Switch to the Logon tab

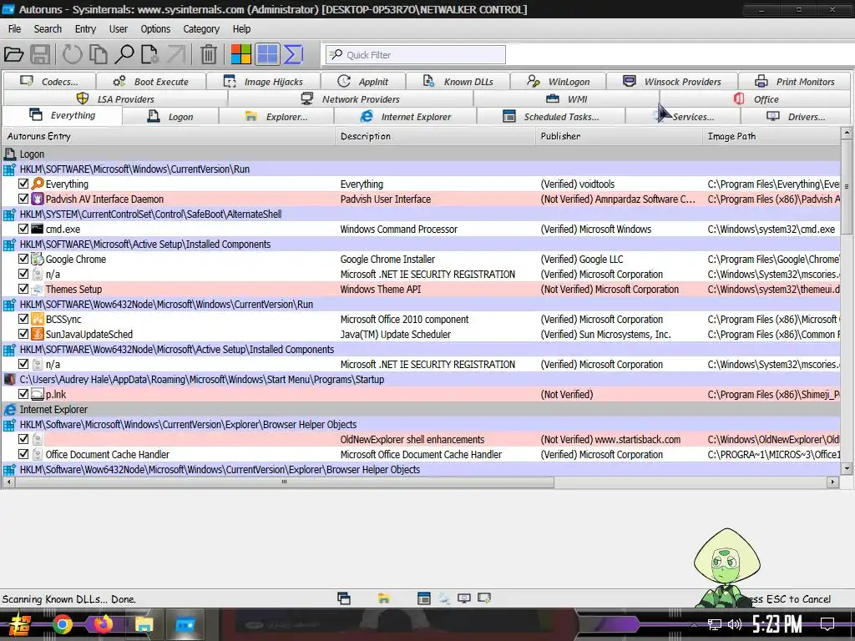(170, 117)
